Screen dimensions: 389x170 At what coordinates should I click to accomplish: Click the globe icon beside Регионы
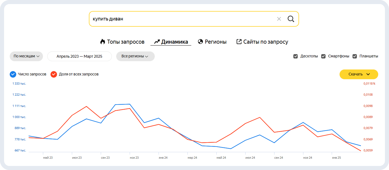click(200, 42)
